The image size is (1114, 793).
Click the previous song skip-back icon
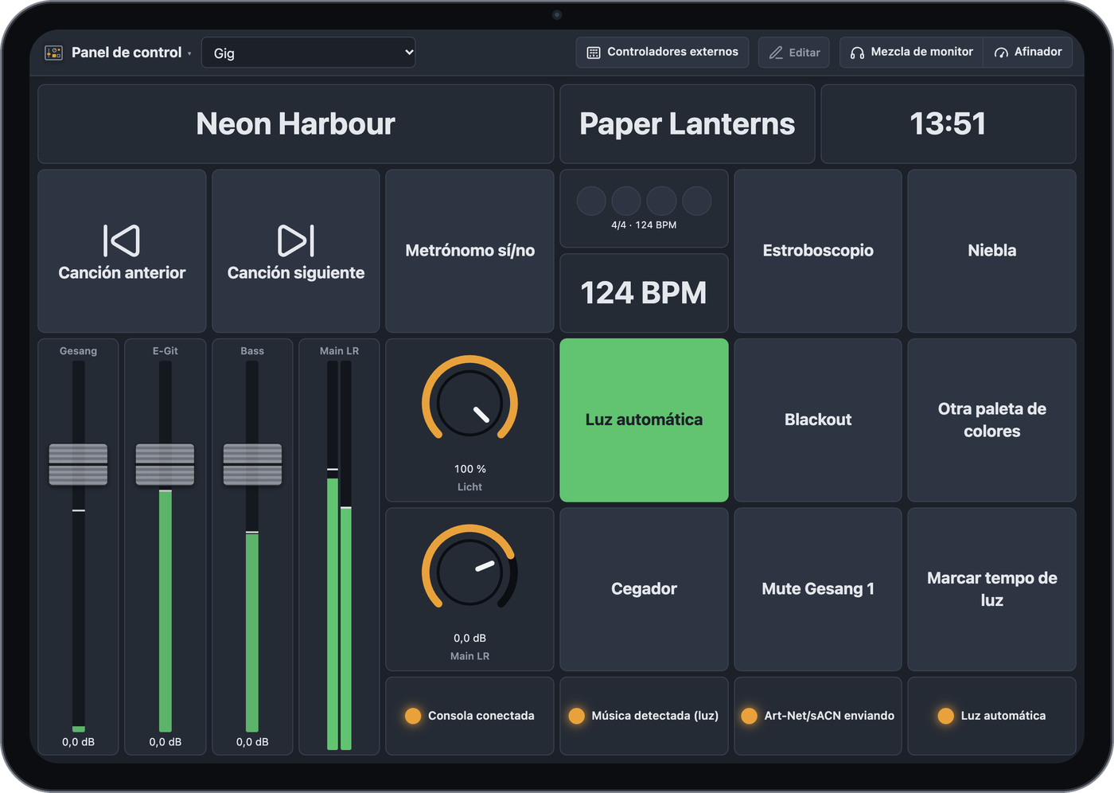[122, 240]
